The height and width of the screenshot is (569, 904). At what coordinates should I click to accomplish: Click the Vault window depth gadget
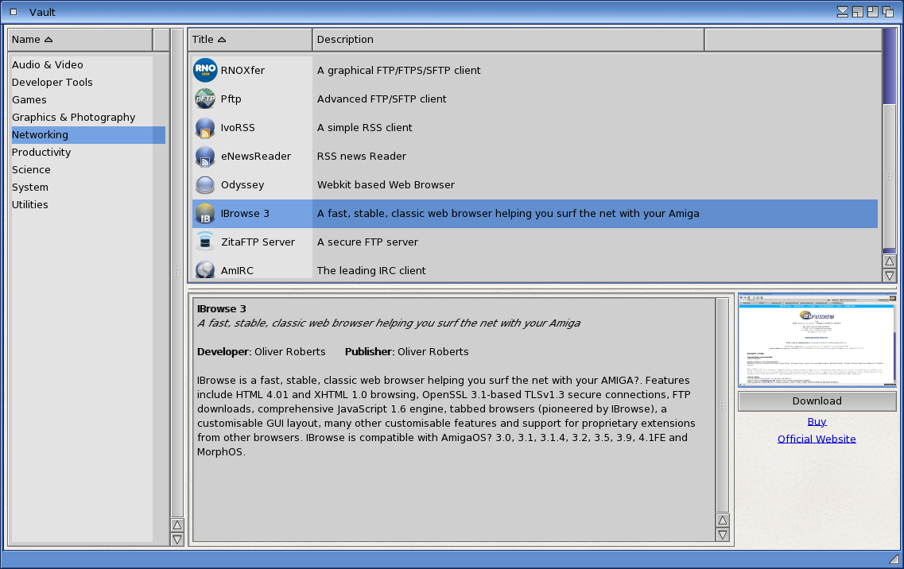(x=888, y=12)
